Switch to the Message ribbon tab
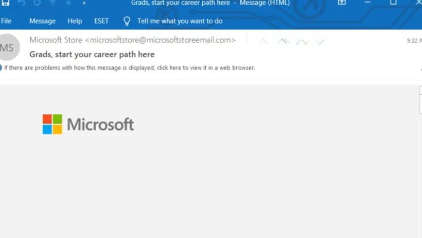Screen dimensions: 422x238 click(42, 21)
